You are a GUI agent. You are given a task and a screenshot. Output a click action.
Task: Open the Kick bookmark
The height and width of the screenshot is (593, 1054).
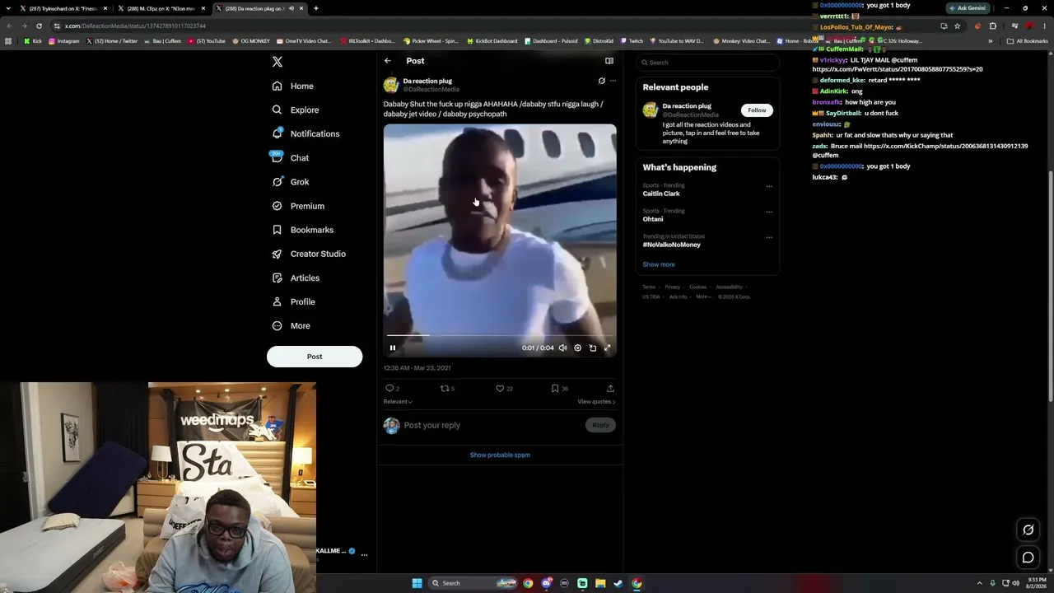[x=33, y=41]
